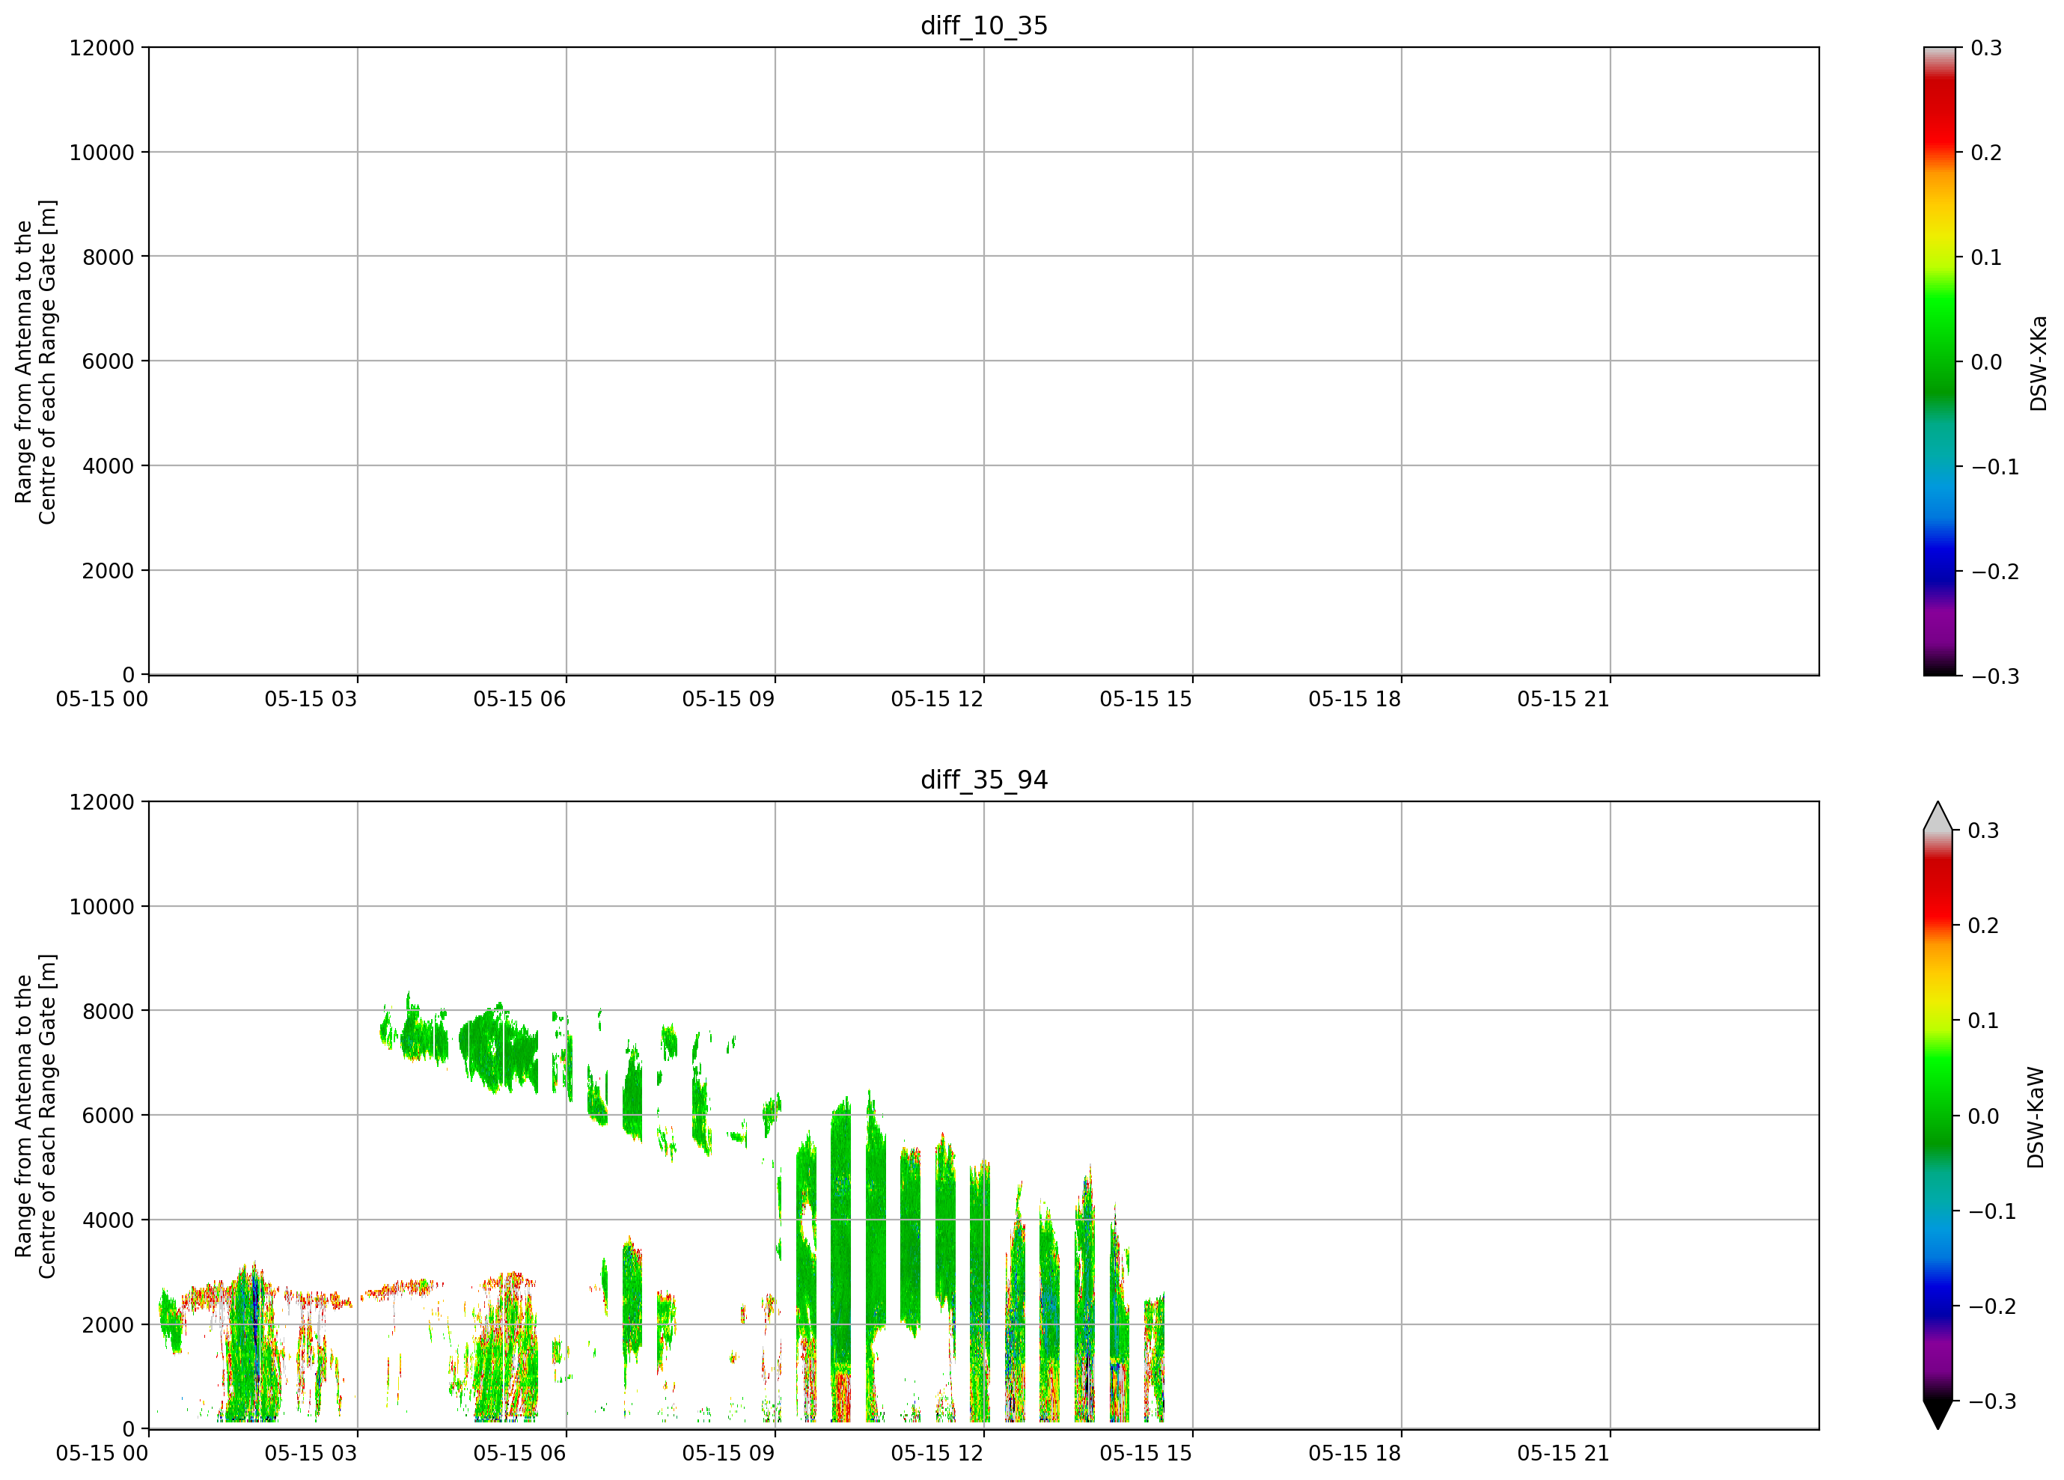2064x1480 pixels.
Task: Click the 0.2 tick on DSW-KaW colorbar
Action: [x=1985, y=925]
